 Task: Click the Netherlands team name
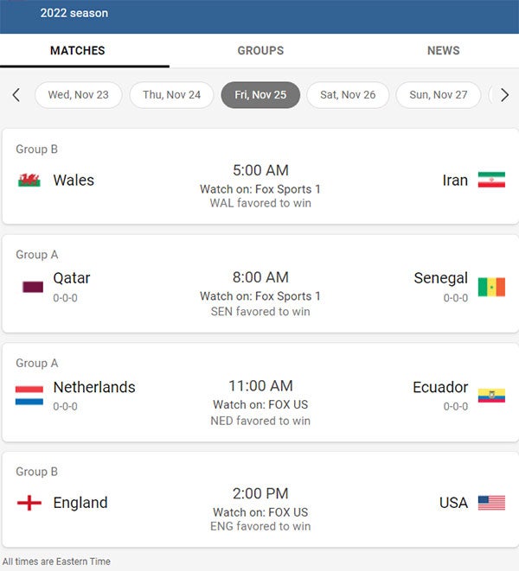(94, 387)
